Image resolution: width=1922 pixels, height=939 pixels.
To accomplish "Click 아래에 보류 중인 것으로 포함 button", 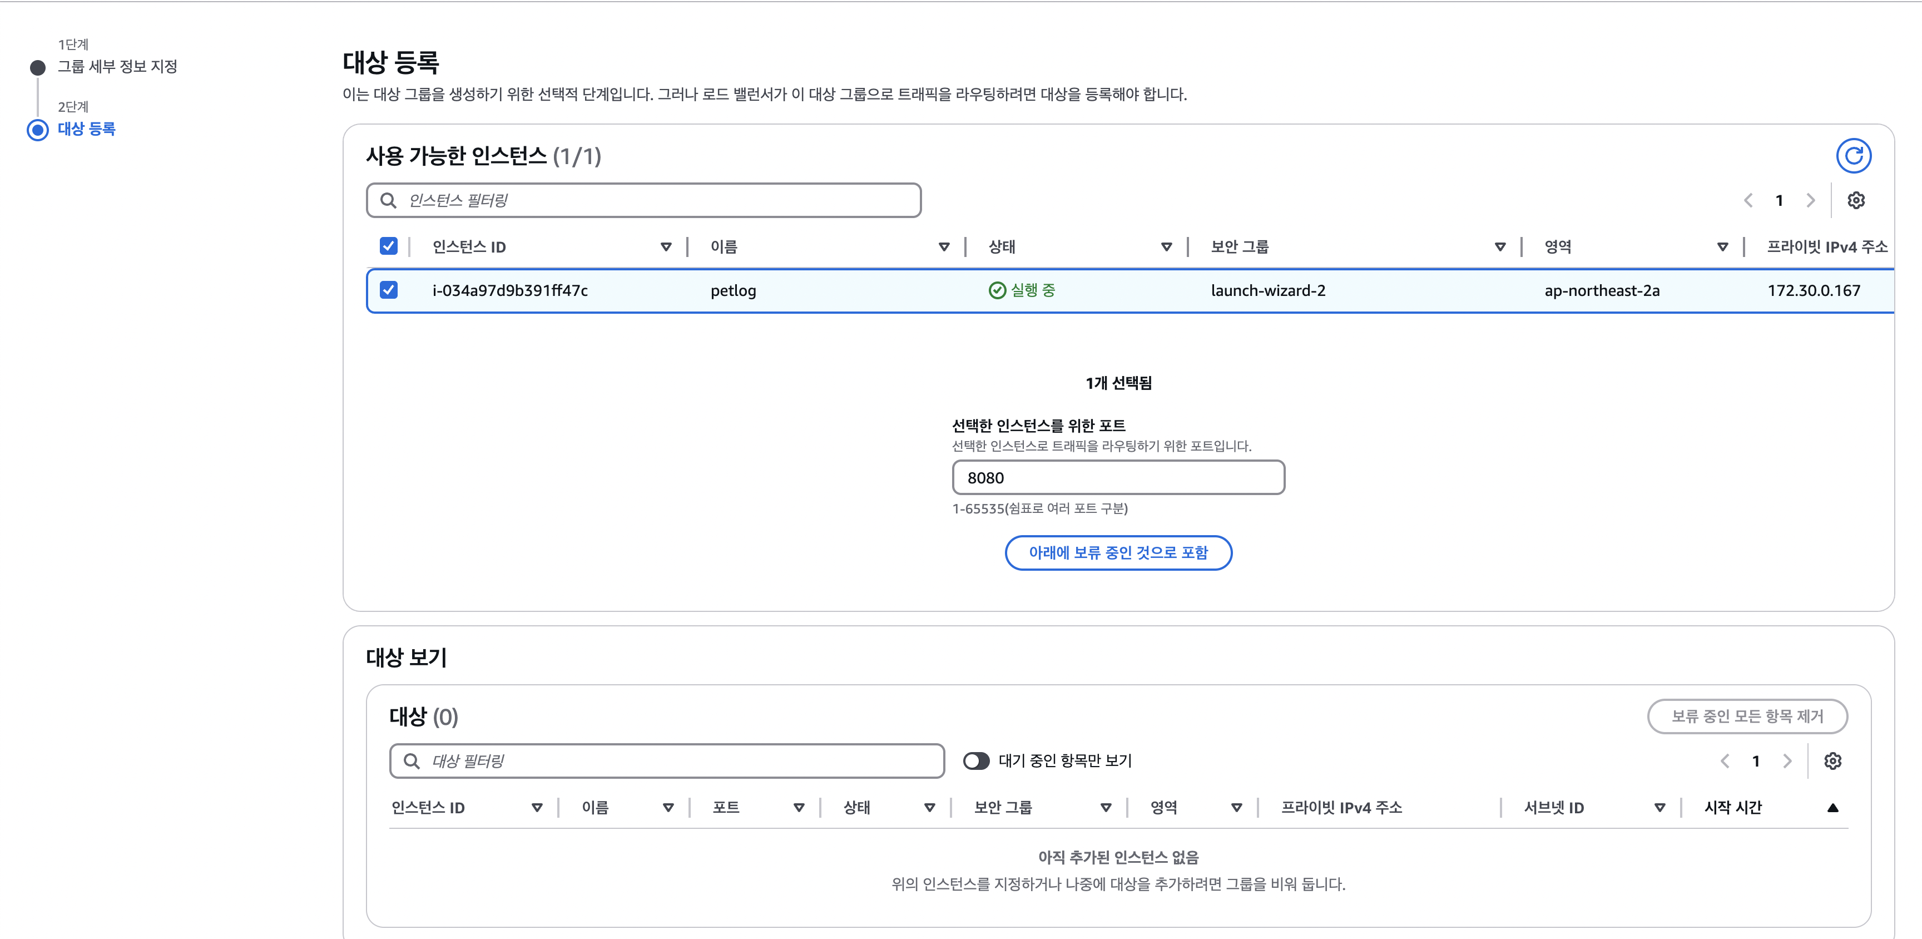I will point(1118,552).
